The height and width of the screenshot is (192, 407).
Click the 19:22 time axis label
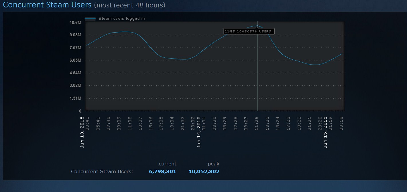click(x=299, y=123)
